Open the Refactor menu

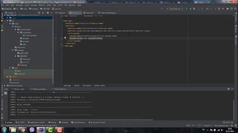42,5
